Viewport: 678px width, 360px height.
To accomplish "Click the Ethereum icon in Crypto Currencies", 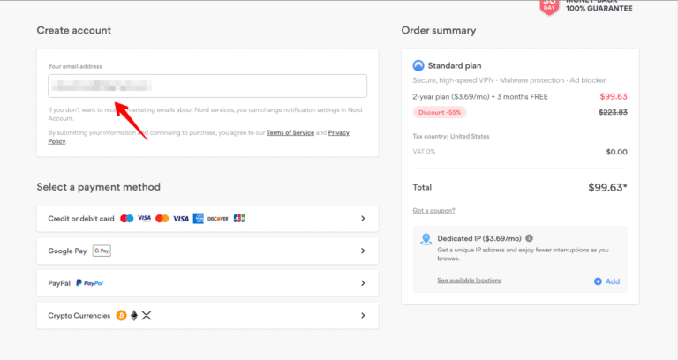I will point(134,315).
